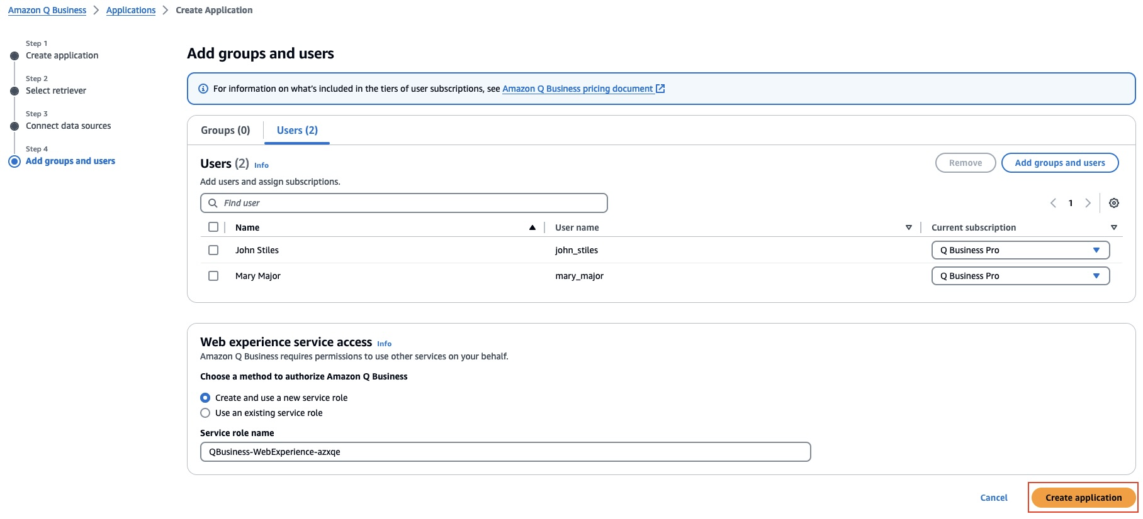
Task: Click the Step 1 bullet indicator
Action: [14, 56]
